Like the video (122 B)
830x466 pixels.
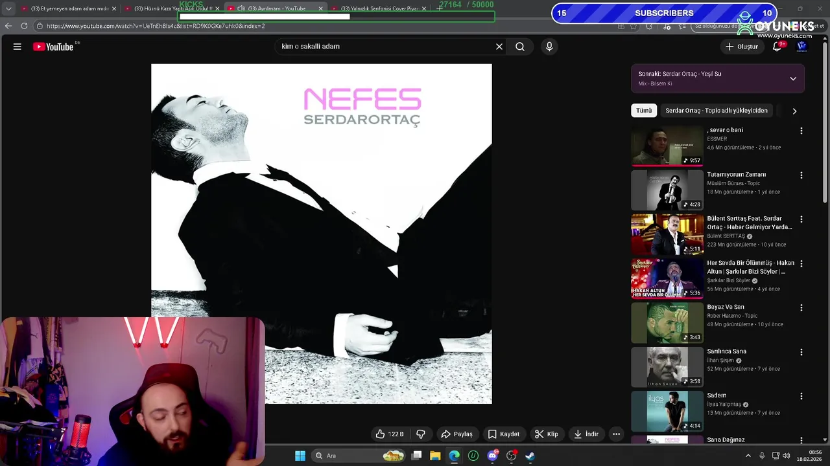click(390, 434)
